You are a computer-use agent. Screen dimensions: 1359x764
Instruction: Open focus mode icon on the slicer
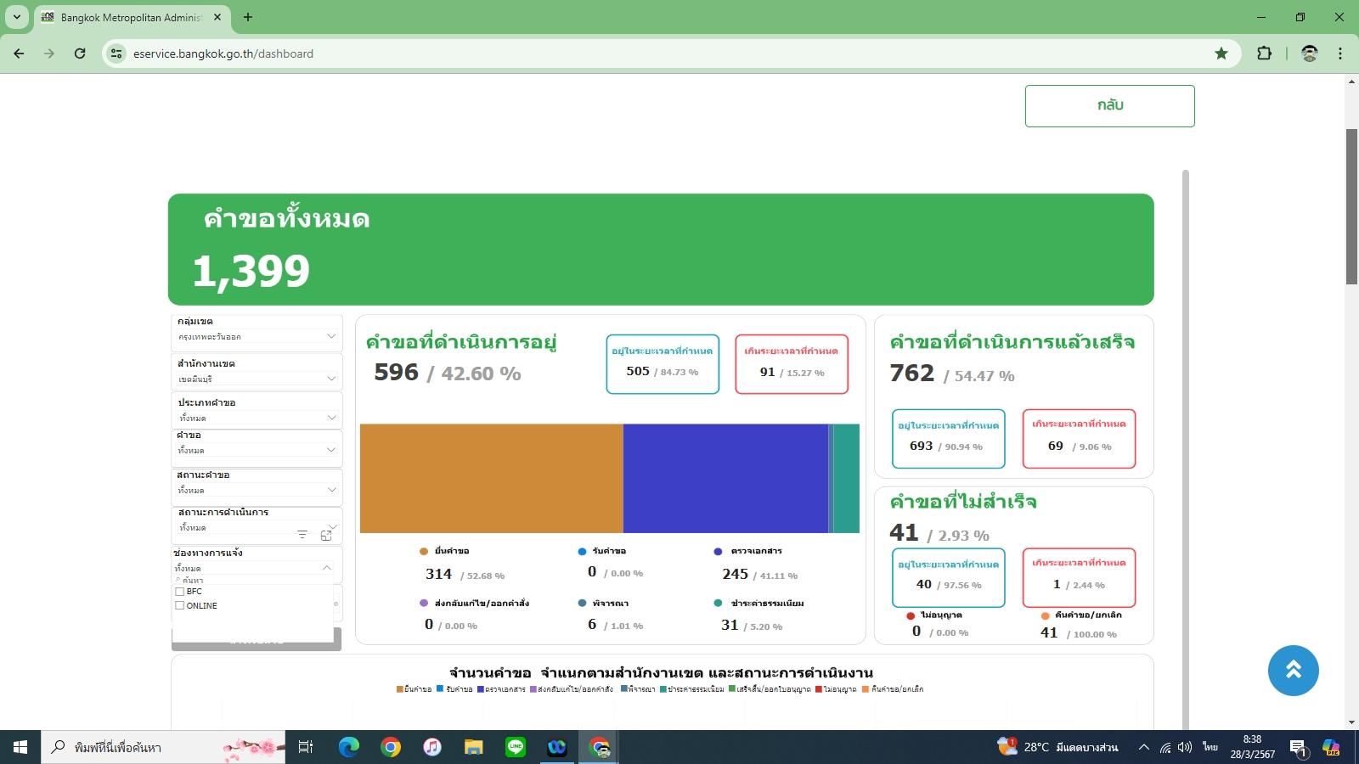point(326,535)
